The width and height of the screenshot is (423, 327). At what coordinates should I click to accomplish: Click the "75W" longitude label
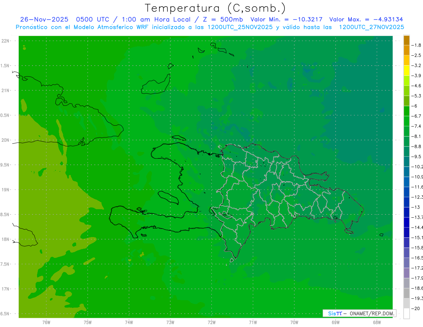coord(87,322)
